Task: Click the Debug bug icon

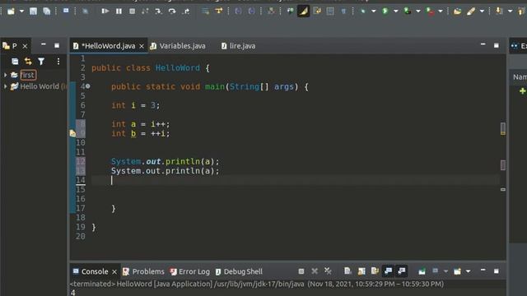Action: pyautogui.click(x=363, y=12)
